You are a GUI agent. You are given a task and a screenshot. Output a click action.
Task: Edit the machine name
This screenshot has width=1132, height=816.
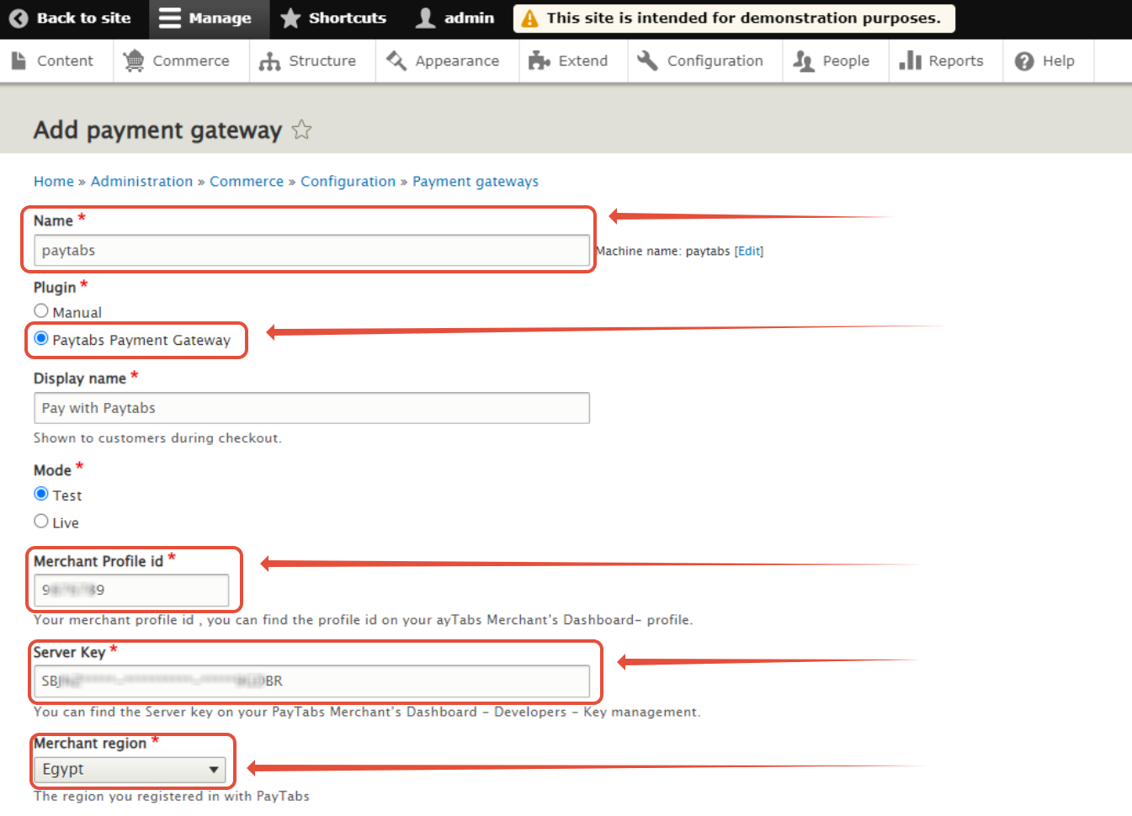click(x=749, y=251)
